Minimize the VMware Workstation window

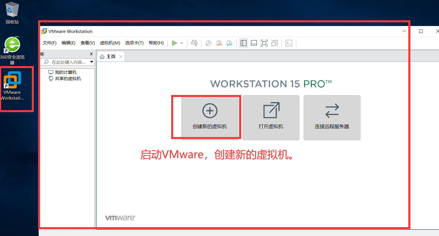point(404,31)
